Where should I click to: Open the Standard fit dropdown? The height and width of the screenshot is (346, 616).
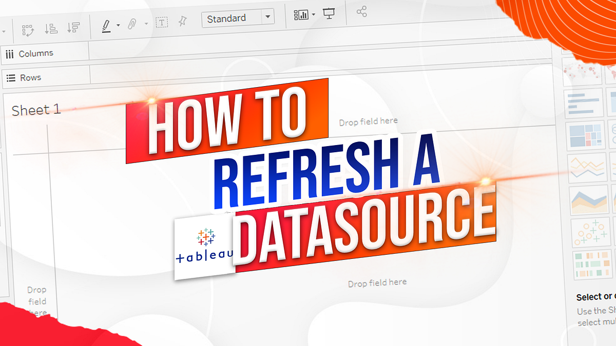[267, 17]
